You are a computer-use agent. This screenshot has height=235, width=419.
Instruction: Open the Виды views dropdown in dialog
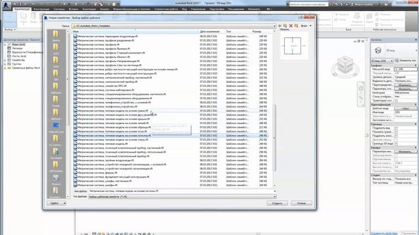coord(306,26)
